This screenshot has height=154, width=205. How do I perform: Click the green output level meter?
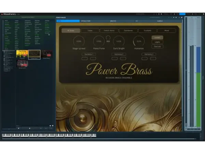[199, 100]
